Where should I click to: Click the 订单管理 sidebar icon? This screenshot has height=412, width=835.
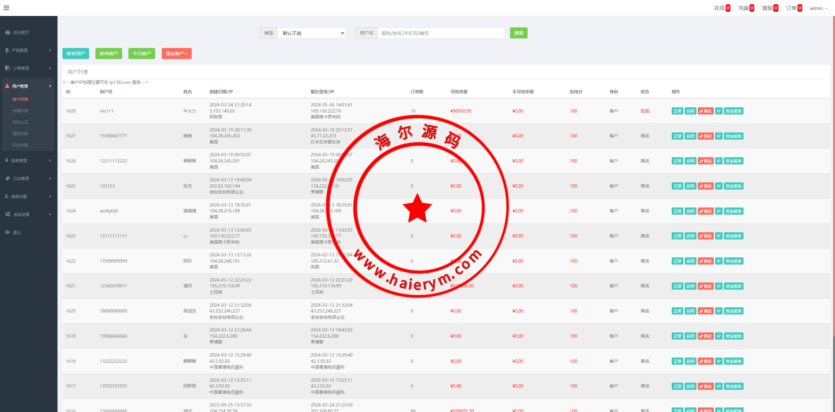pyautogui.click(x=8, y=68)
